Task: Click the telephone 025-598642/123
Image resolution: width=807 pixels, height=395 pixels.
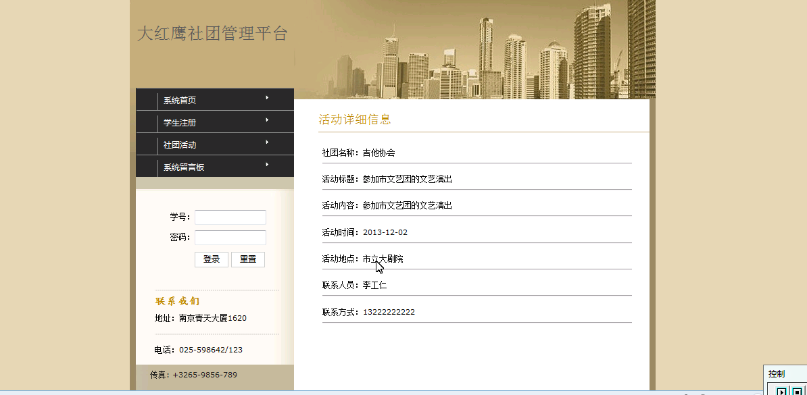Action: tap(210, 350)
